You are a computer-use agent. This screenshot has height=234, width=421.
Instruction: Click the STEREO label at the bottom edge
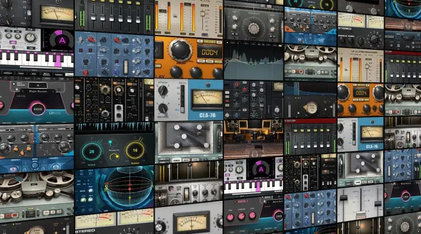(85, 231)
